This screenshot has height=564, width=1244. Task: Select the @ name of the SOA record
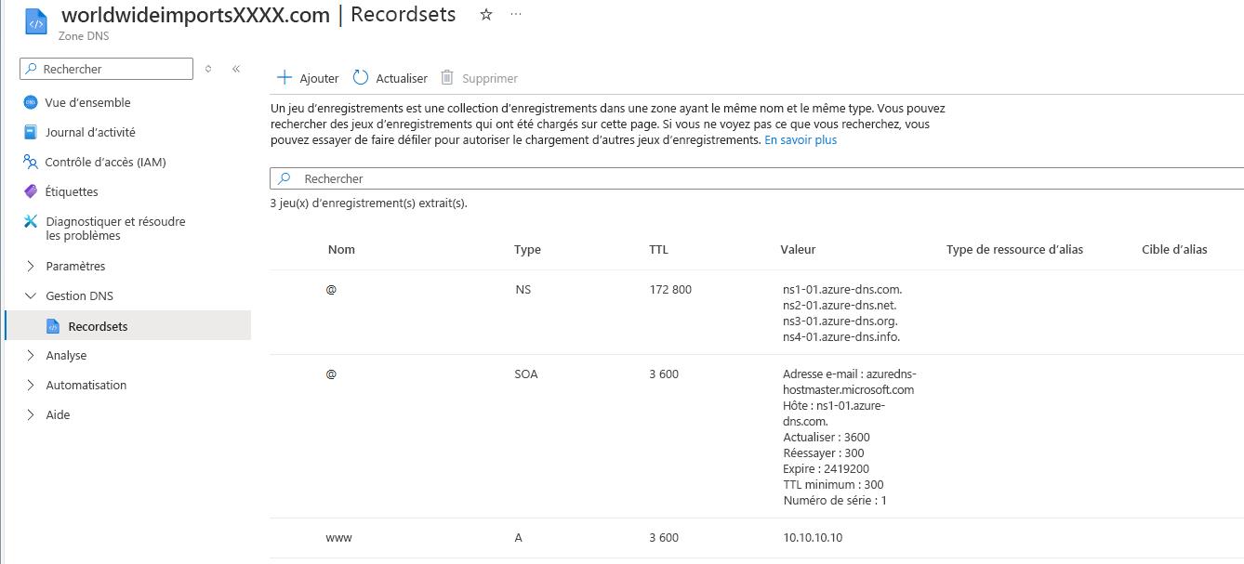[x=331, y=374]
